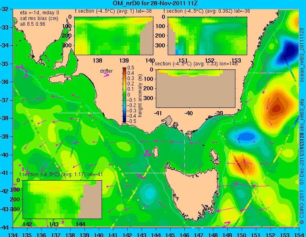Click the large red warm eddy near 152E 37S

[x=277, y=108]
